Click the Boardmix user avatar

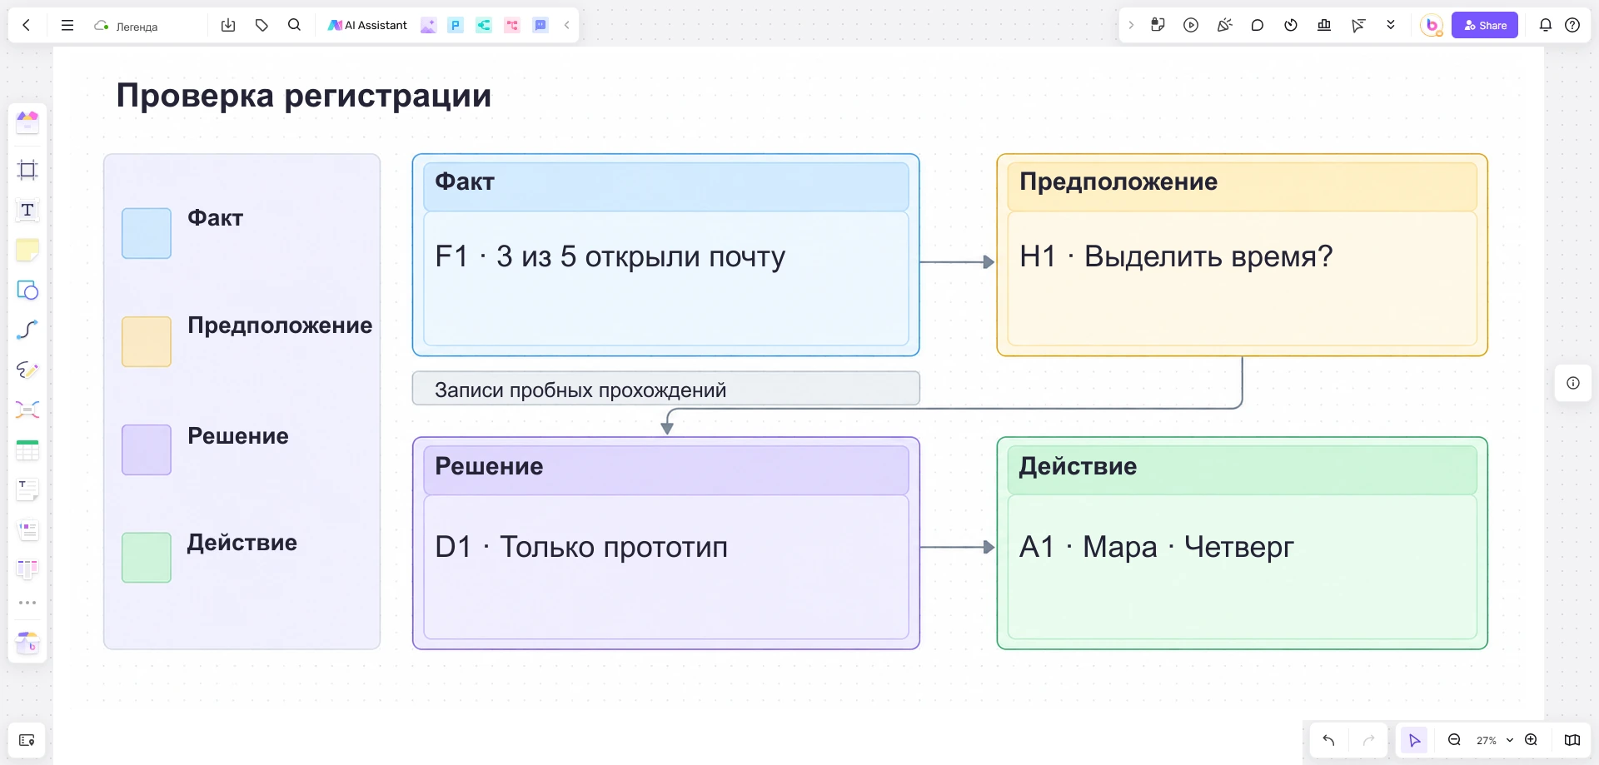(x=1432, y=25)
